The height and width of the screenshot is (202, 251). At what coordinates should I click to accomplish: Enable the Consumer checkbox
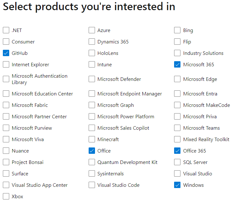pos(6,42)
